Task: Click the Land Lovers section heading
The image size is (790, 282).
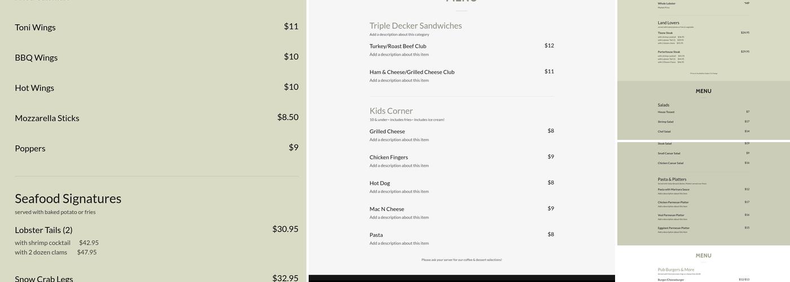Action: pyautogui.click(x=668, y=23)
